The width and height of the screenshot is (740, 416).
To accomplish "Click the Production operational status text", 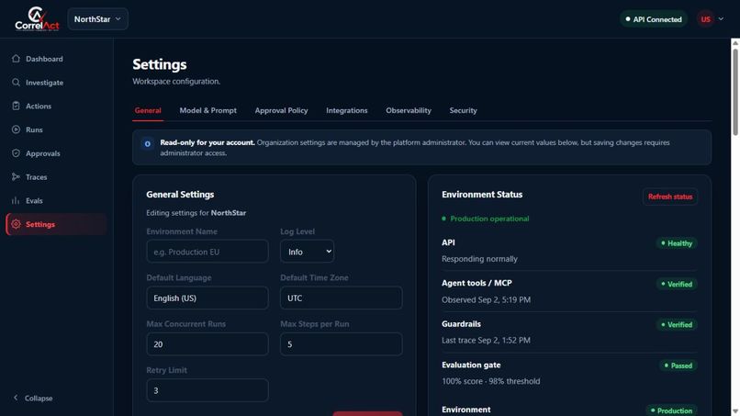I will (x=489, y=219).
